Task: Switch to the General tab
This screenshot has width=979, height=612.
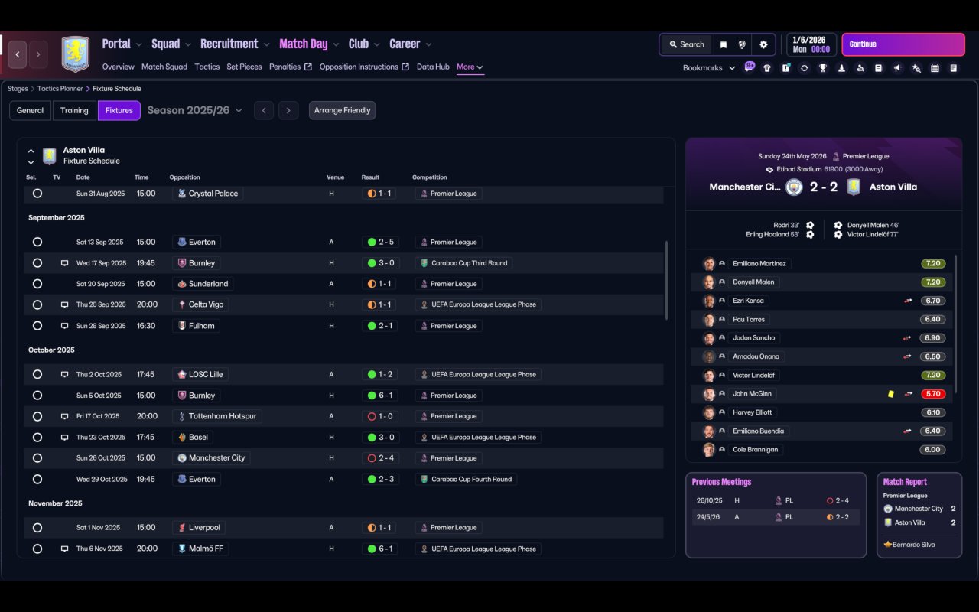Action: 31,110
